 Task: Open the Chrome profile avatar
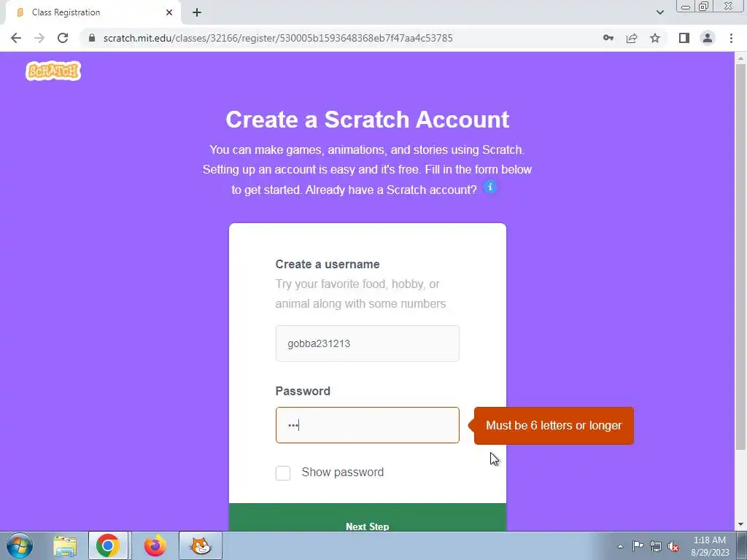(708, 38)
